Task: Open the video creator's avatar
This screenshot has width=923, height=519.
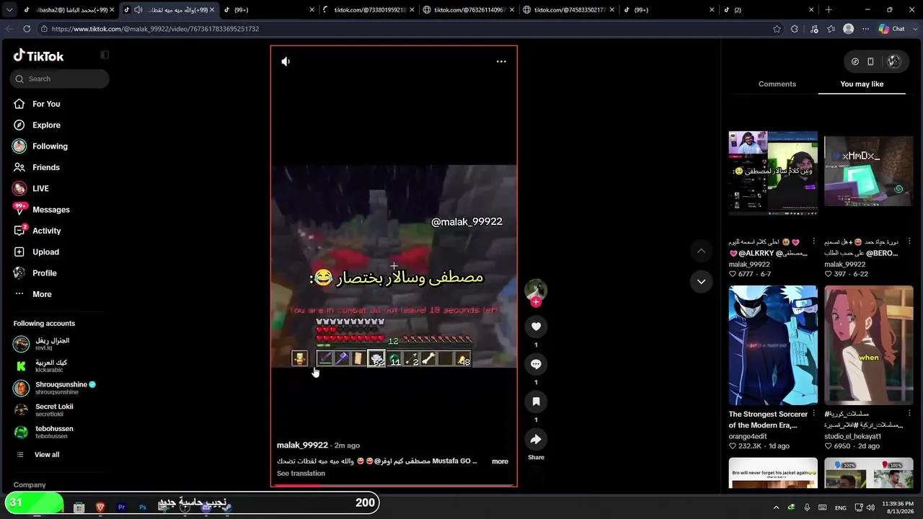Action: 536,290
